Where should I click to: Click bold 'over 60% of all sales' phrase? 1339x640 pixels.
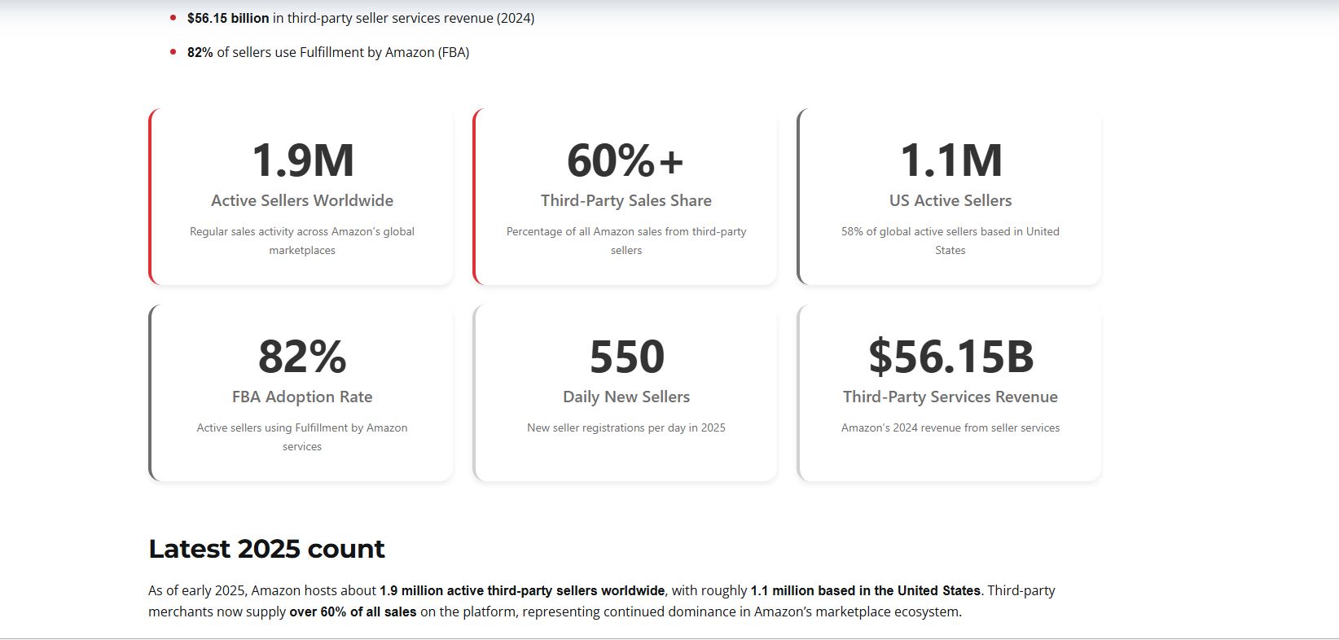(353, 612)
